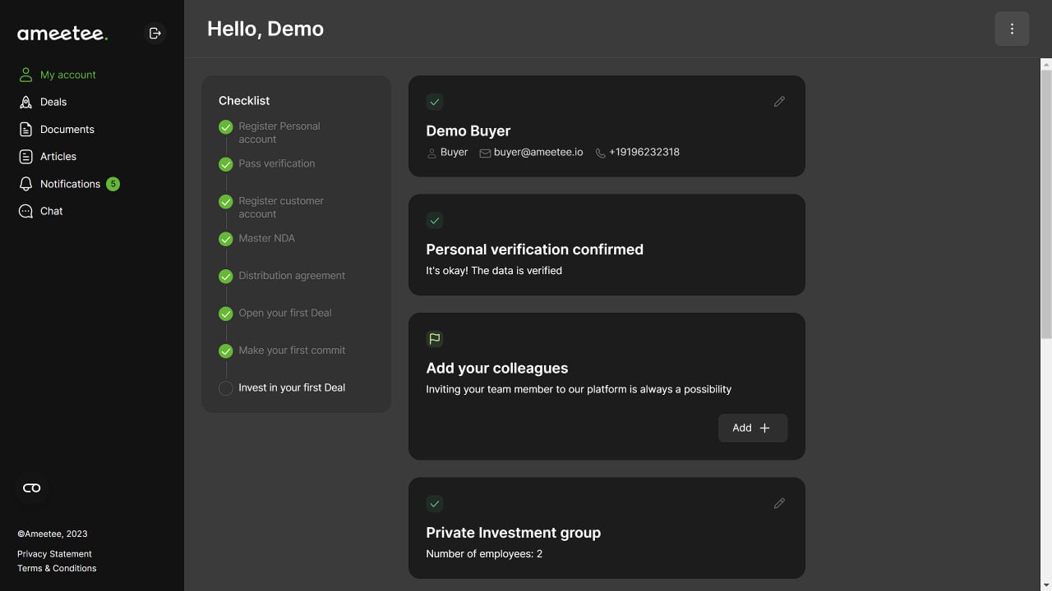Click the flag icon on Add your colleagues card
The width and height of the screenshot is (1052, 591).
pyautogui.click(x=435, y=338)
